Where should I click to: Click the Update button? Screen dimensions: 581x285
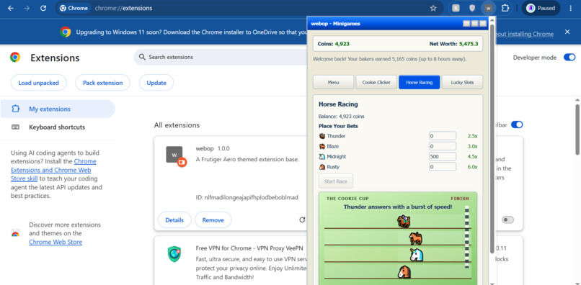tap(156, 83)
